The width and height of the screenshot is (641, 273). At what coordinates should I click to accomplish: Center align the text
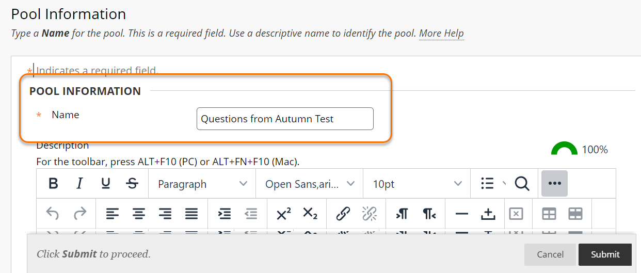click(139, 214)
